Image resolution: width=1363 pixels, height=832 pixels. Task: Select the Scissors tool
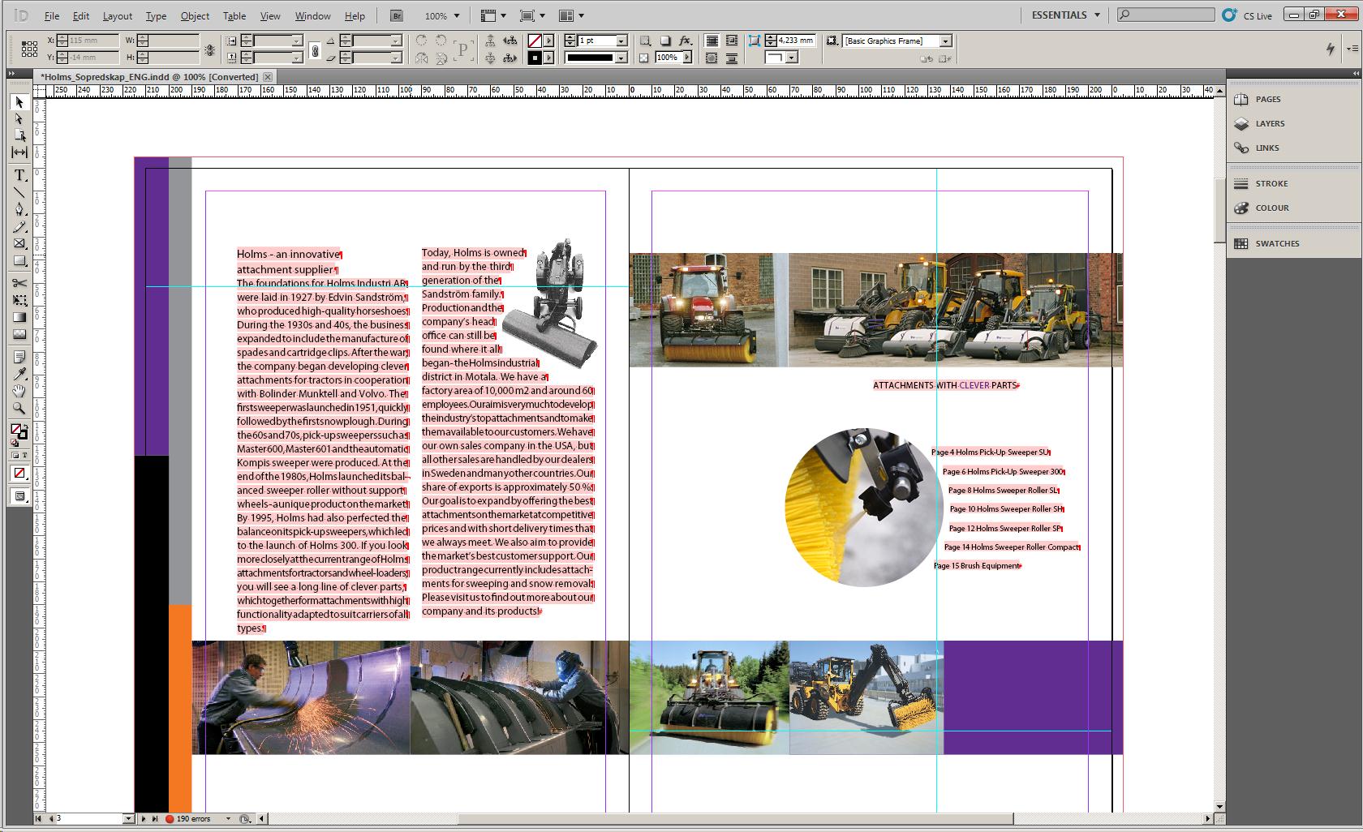point(19,283)
